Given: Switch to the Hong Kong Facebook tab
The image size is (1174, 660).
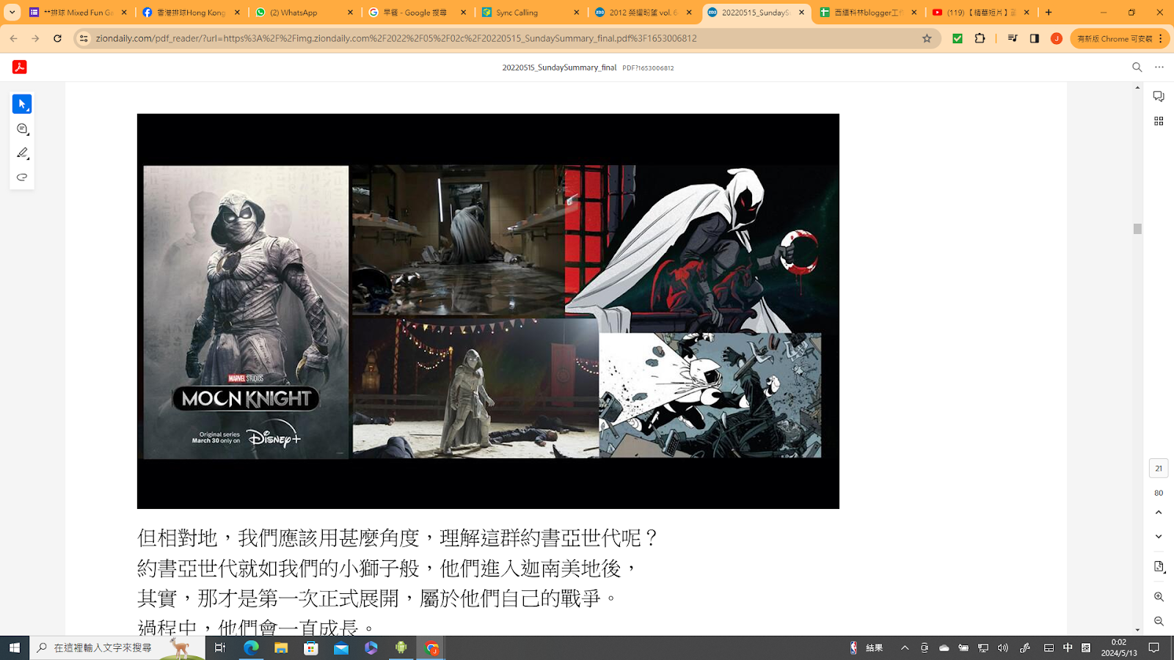Looking at the screenshot, I should 192,12.
